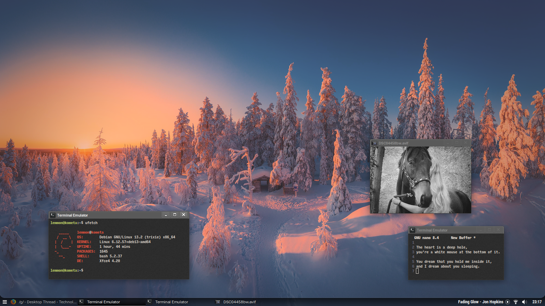The image size is (545, 306).
Task: Click the 'bash 5.2.37' shell value
Action: pyautogui.click(x=111, y=256)
